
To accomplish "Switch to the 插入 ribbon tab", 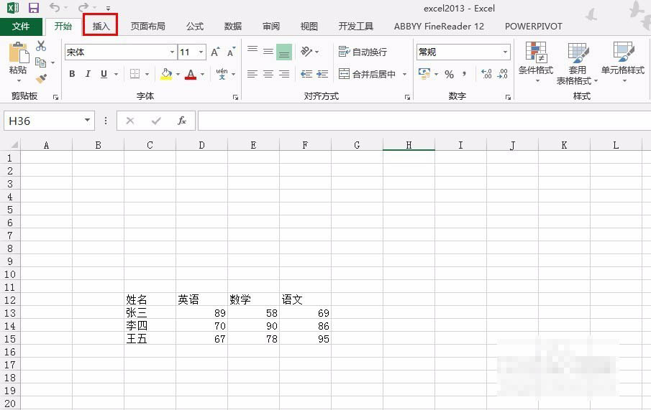I will coord(101,26).
